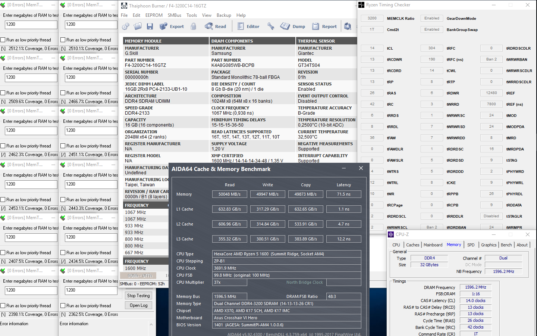Select the 1600 MHz frequency row
This screenshot has height=336, width=537.
click(x=146, y=268)
